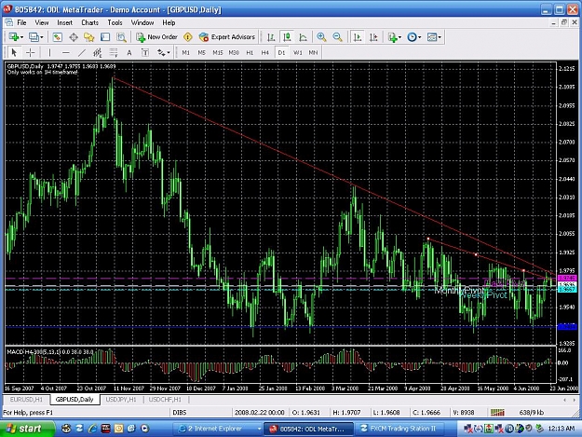The width and height of the screenshot is (582, 437).
Task: Select the text label 'T' tool
Action: click(145, 53)
